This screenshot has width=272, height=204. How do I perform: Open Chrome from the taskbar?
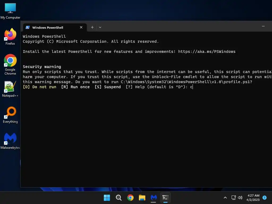(130, 198)
